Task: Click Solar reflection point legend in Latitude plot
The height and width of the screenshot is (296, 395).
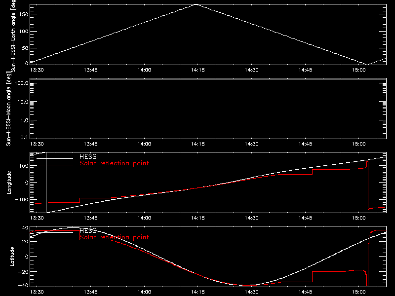Action: pos(114,237)
